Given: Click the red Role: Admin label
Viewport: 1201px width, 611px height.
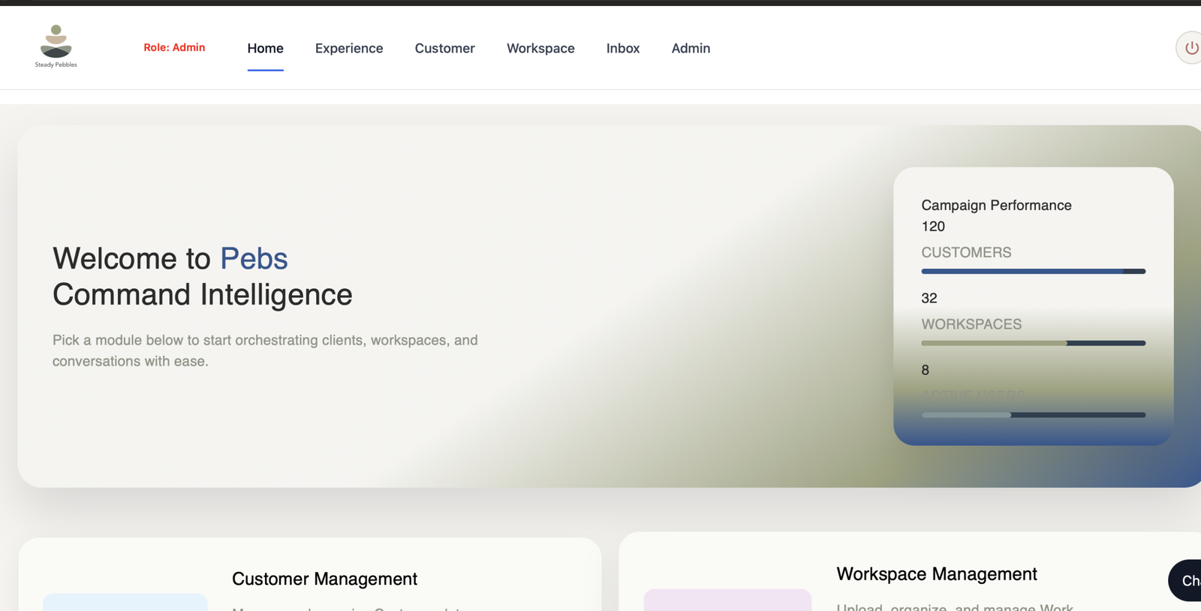Looking at the screenshot, I should click(174, 47).
